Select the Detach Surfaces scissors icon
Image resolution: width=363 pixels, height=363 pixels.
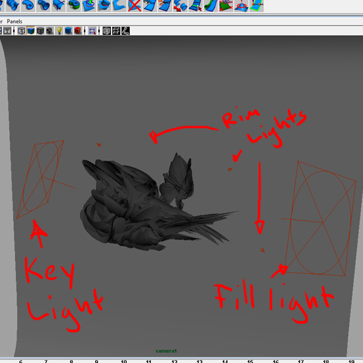tap(165, 5)
